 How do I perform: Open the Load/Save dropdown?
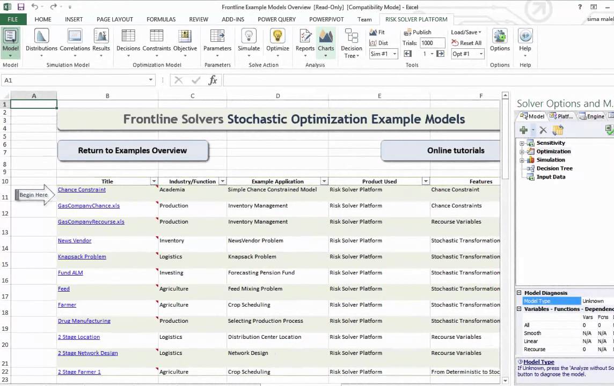coord(466,32)
